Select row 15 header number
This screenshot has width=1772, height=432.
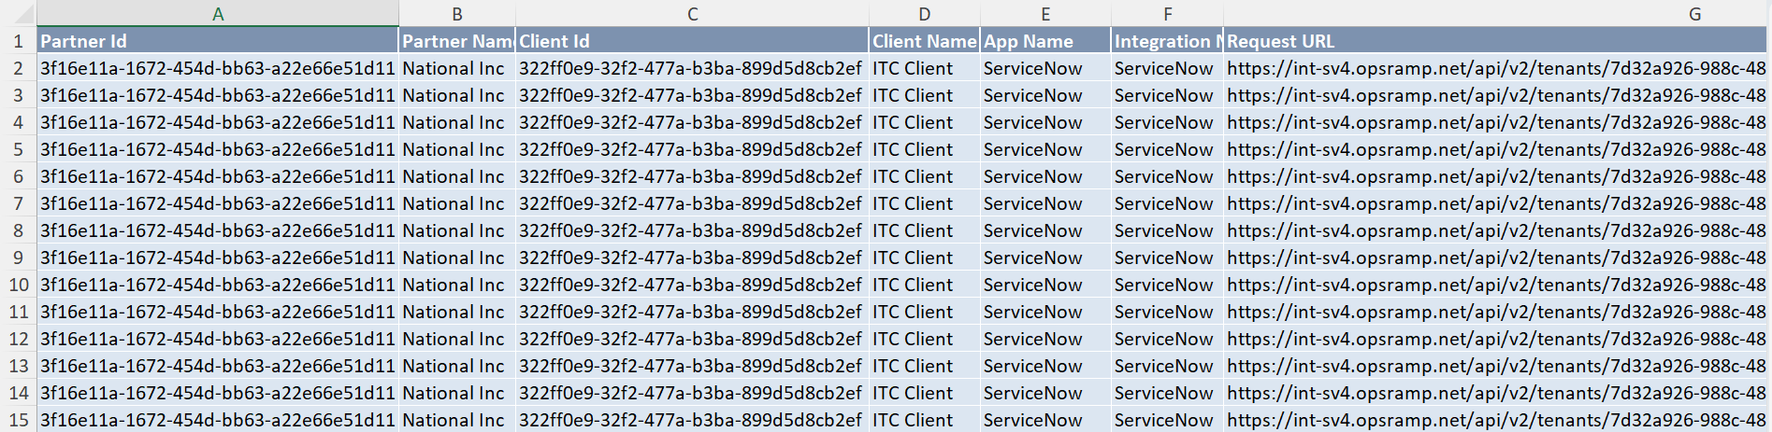(19, 420)
